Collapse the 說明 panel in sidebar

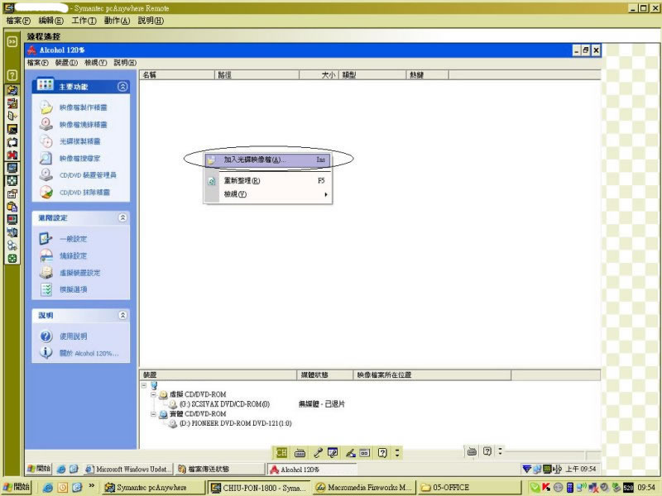[122, 315]
